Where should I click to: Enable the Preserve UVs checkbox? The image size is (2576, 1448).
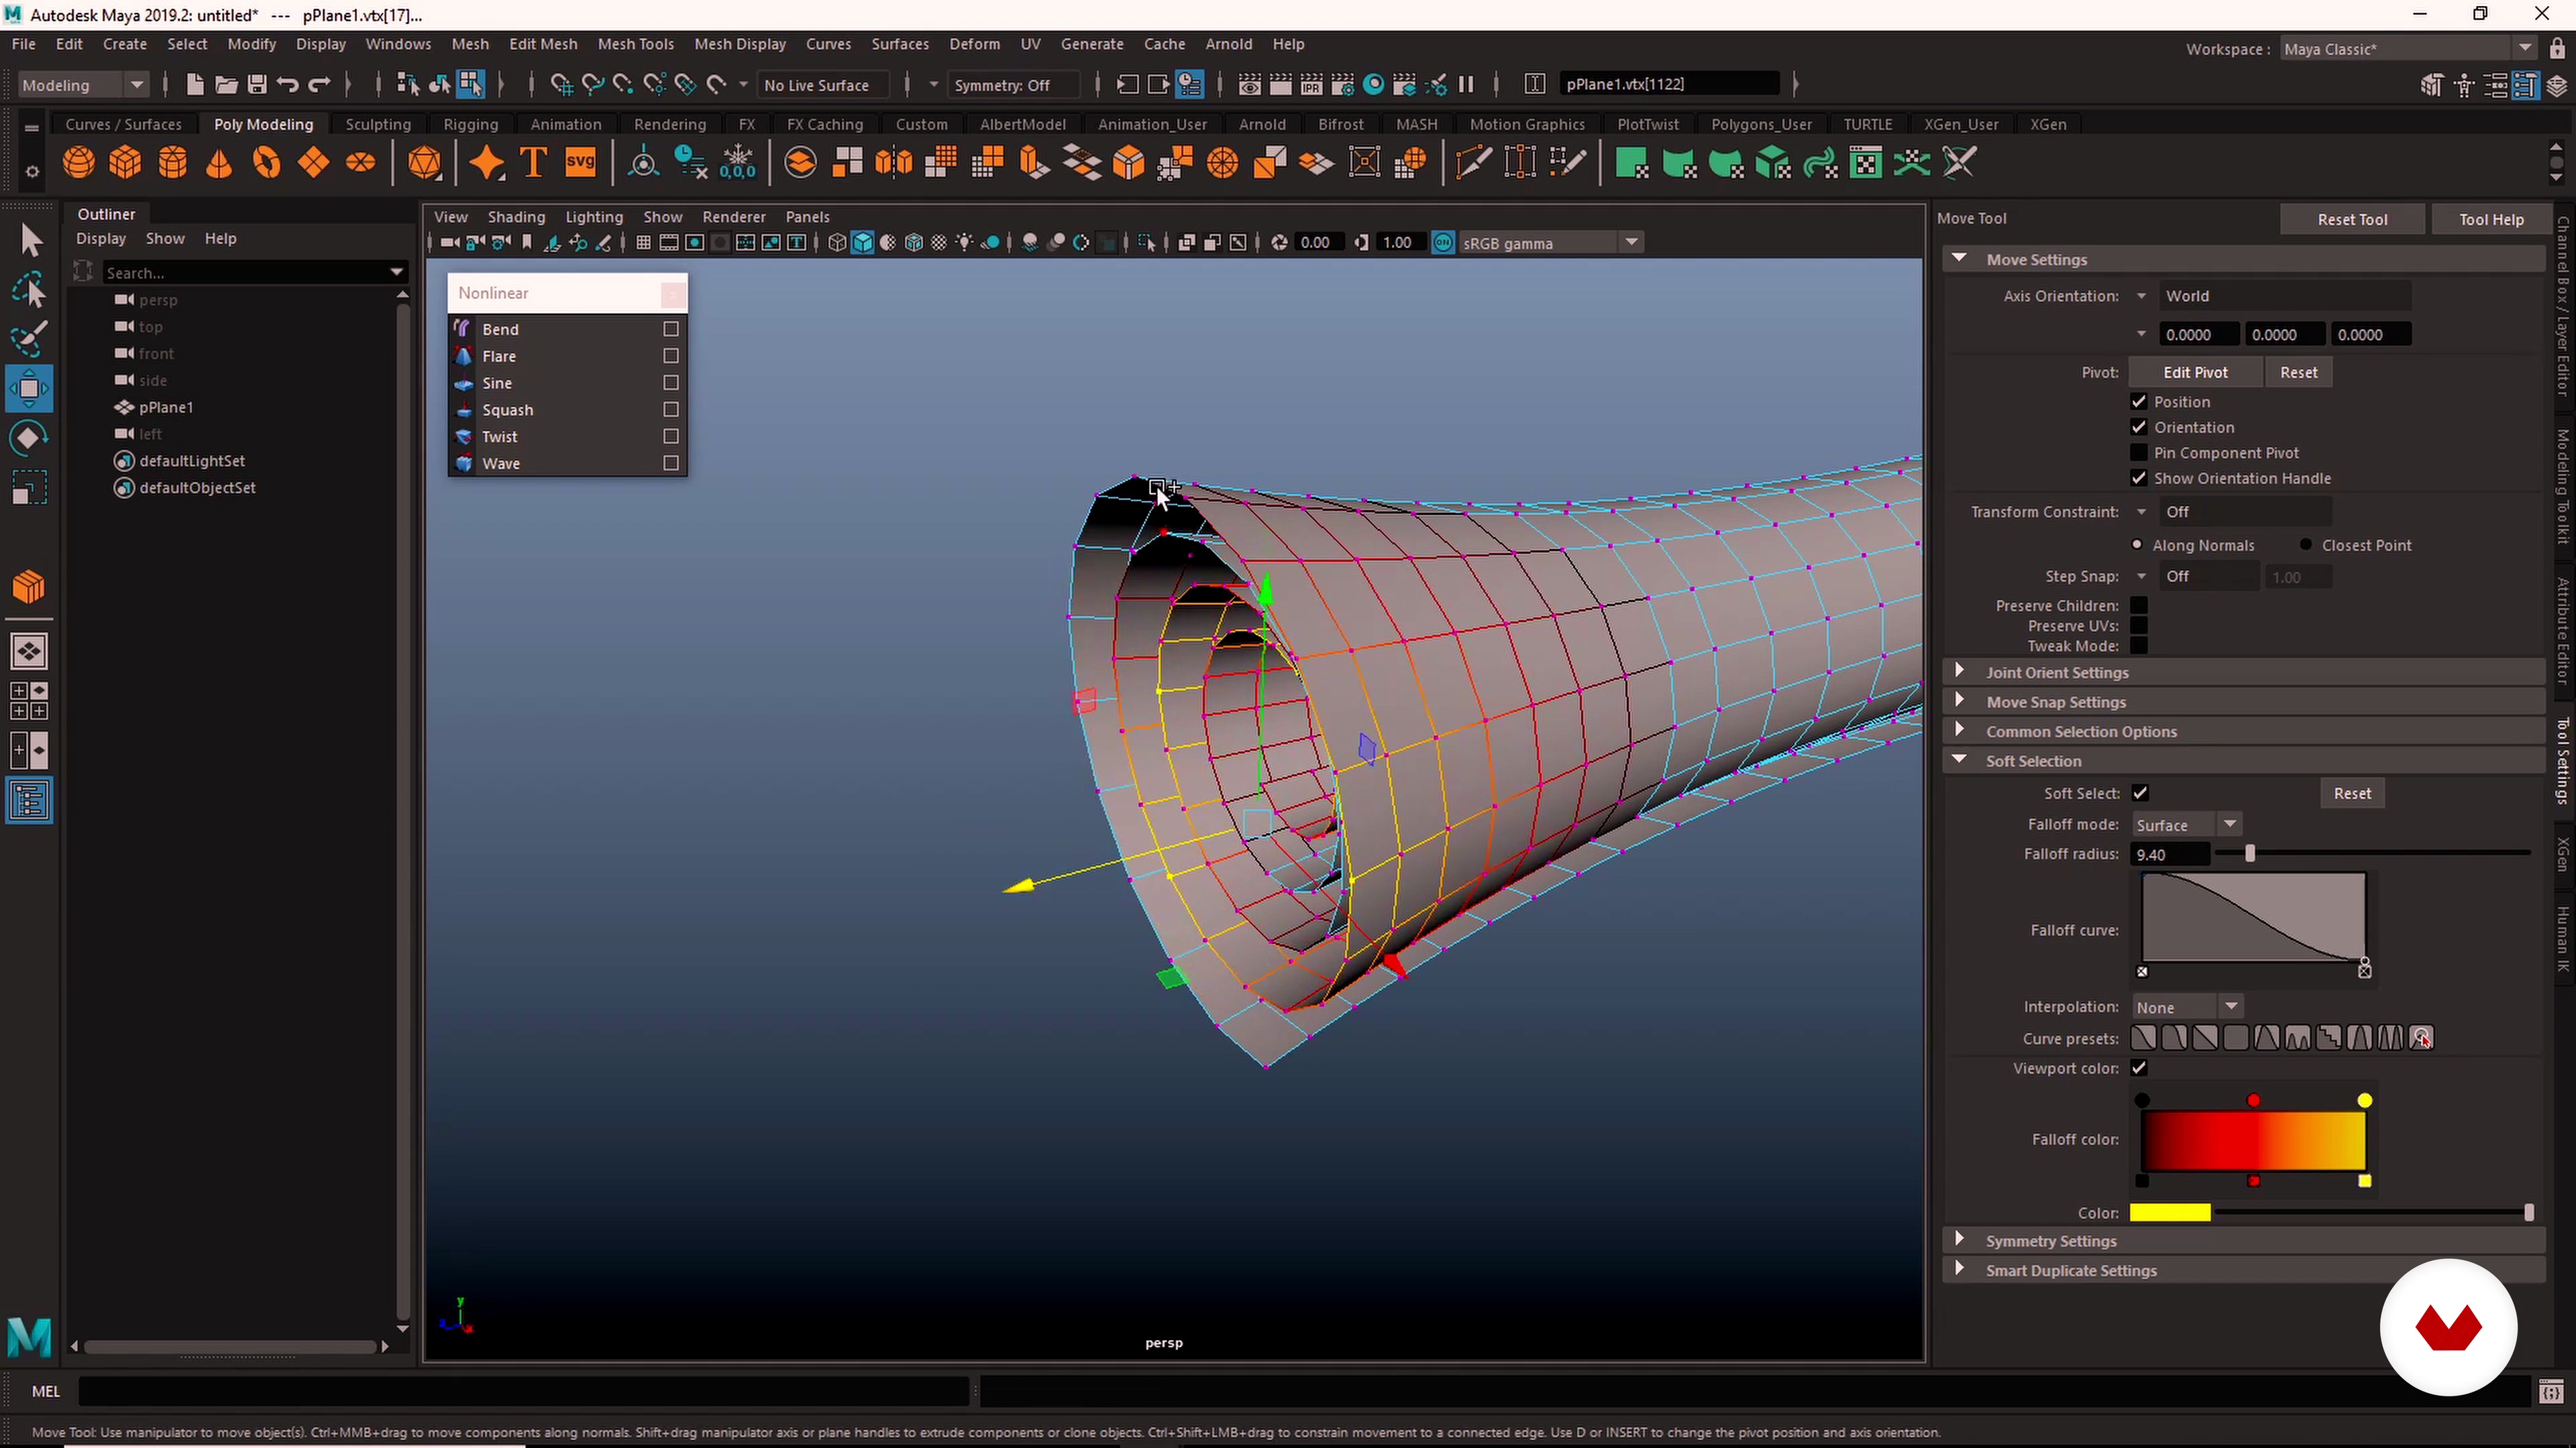click(2139, 625)
